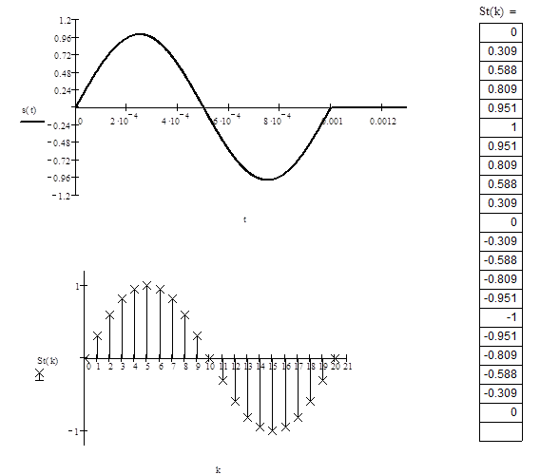Click the 21 tick on k axis
This screenshot has width=540, height=475.
pyautogui.click(x=348, y=367)
